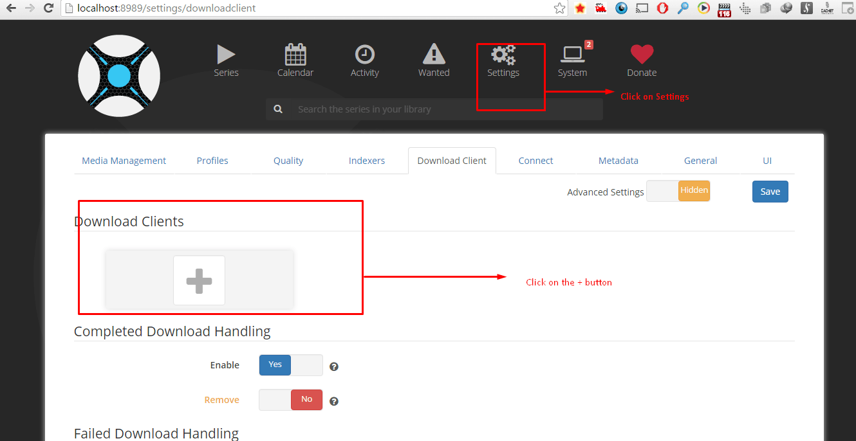The height and width of the screenshot is (441, 856).
Task: Open the Series section
Action: 226,60
